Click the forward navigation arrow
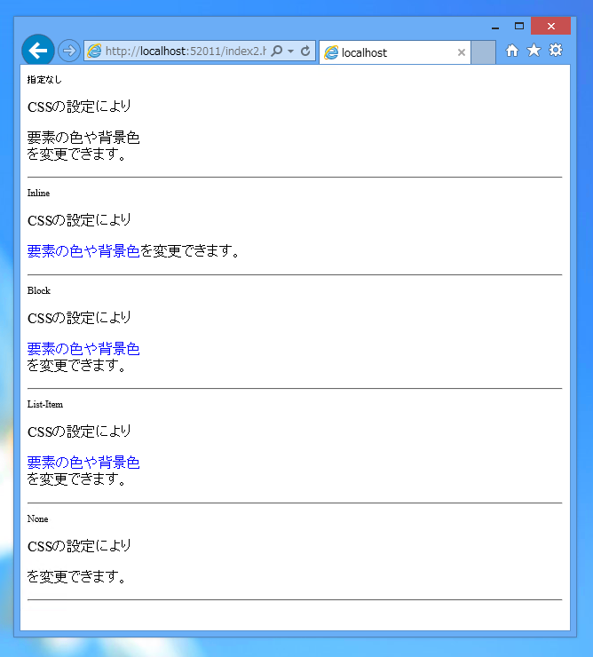The height and width of the screenshot is (657, 593). click(x=68, y=51)
